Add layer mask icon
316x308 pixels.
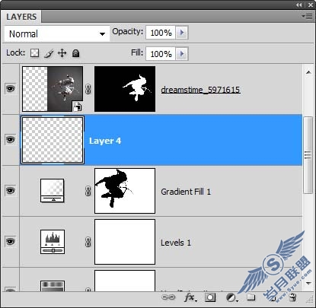[x=210, y=297]
